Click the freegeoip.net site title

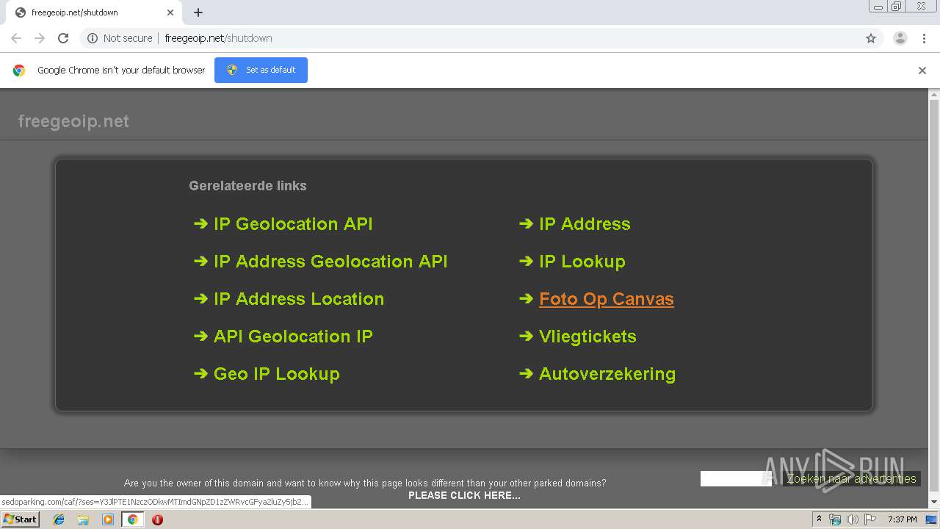click(73, 121)
